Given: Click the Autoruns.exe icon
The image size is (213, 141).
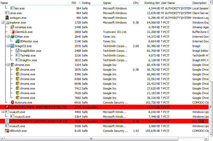Looking at the screenshot, I should 12,102.
